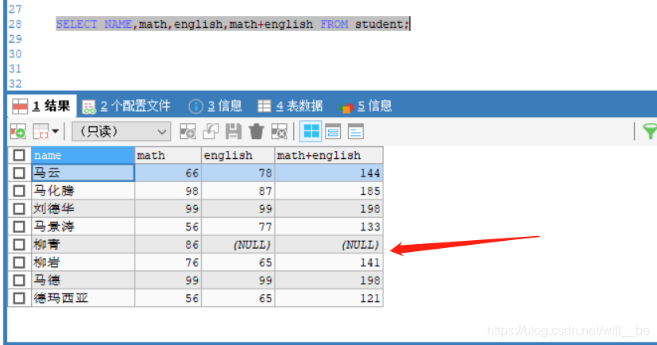Check the row checkbox for 柳青
The width and height of the screenshot is (657, 345).
pos(19,244)
